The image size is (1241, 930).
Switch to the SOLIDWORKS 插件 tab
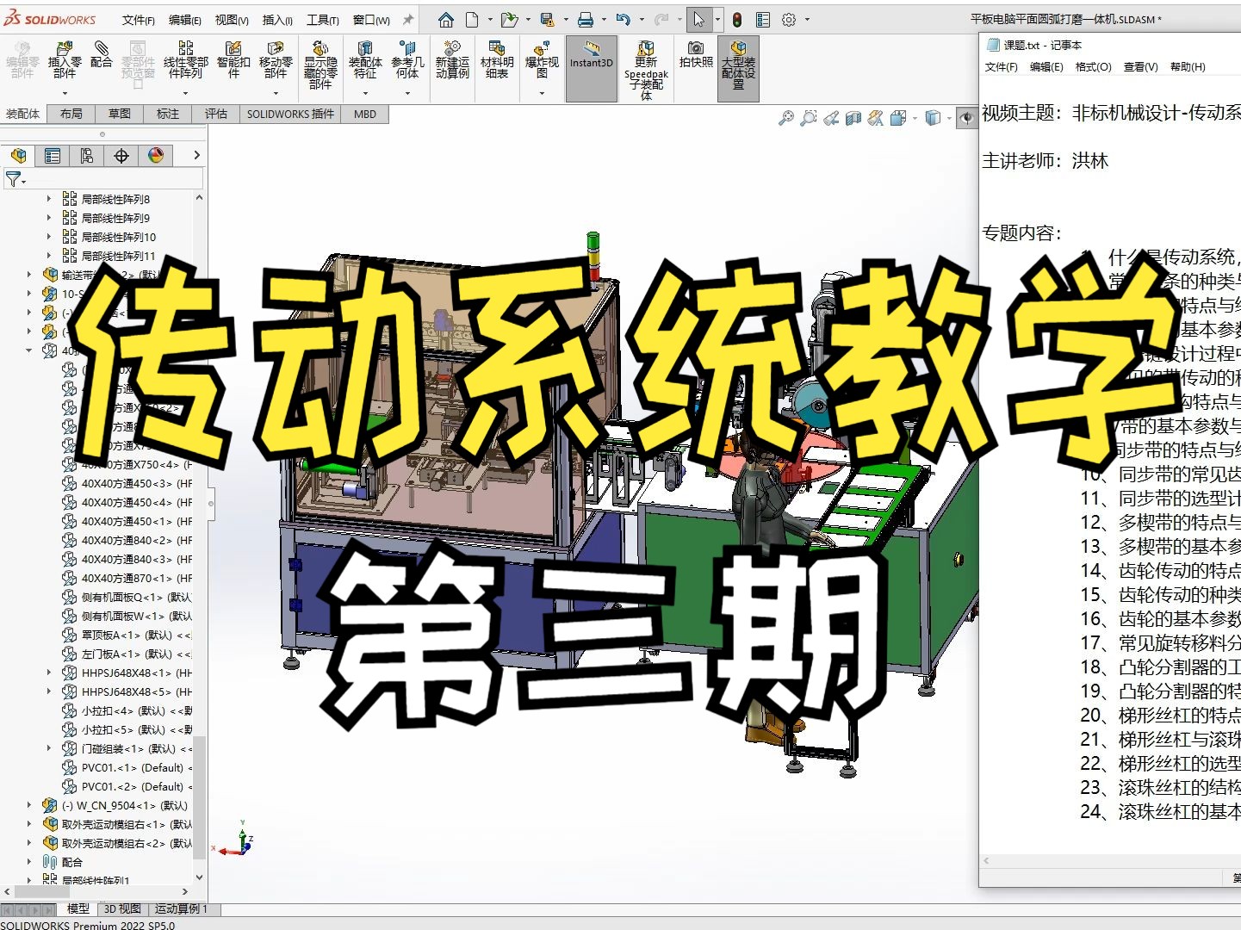tap(290, 114)
